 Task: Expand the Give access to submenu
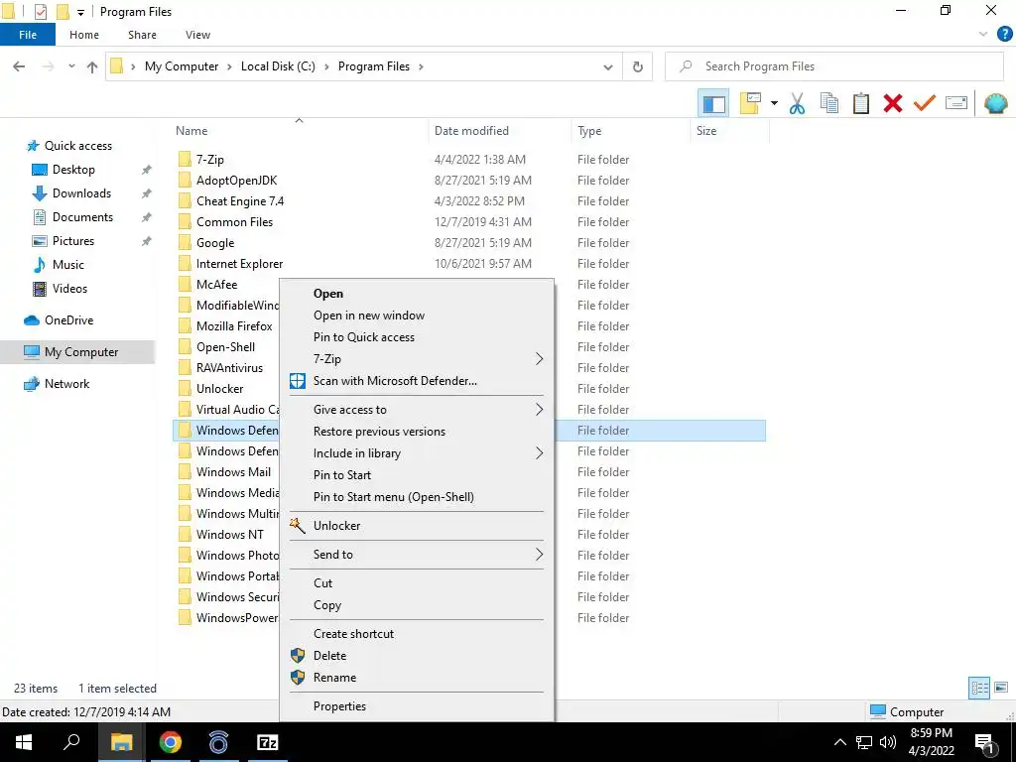539,410
